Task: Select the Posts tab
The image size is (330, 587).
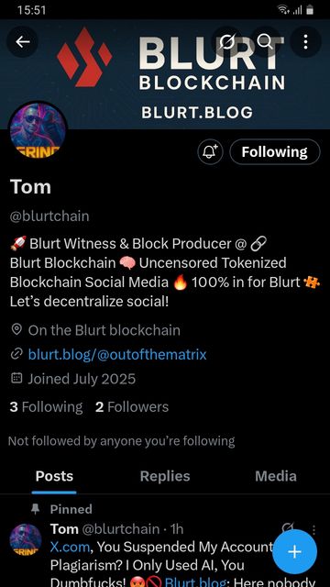Action: click(54, 477)
